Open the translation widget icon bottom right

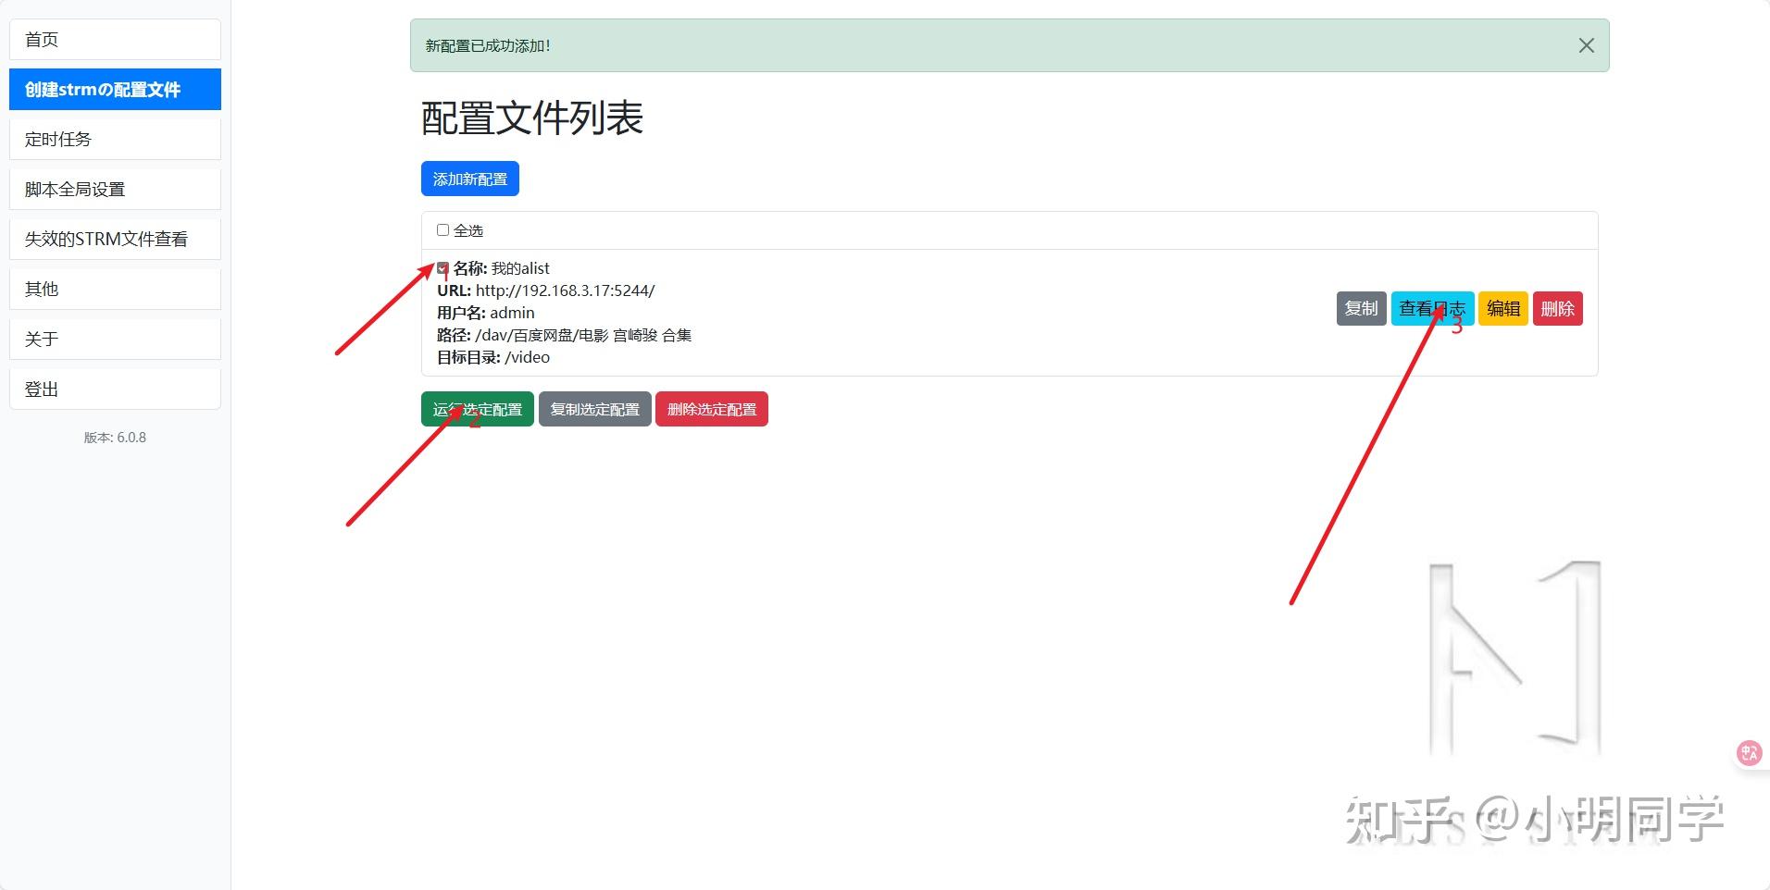1748,752
